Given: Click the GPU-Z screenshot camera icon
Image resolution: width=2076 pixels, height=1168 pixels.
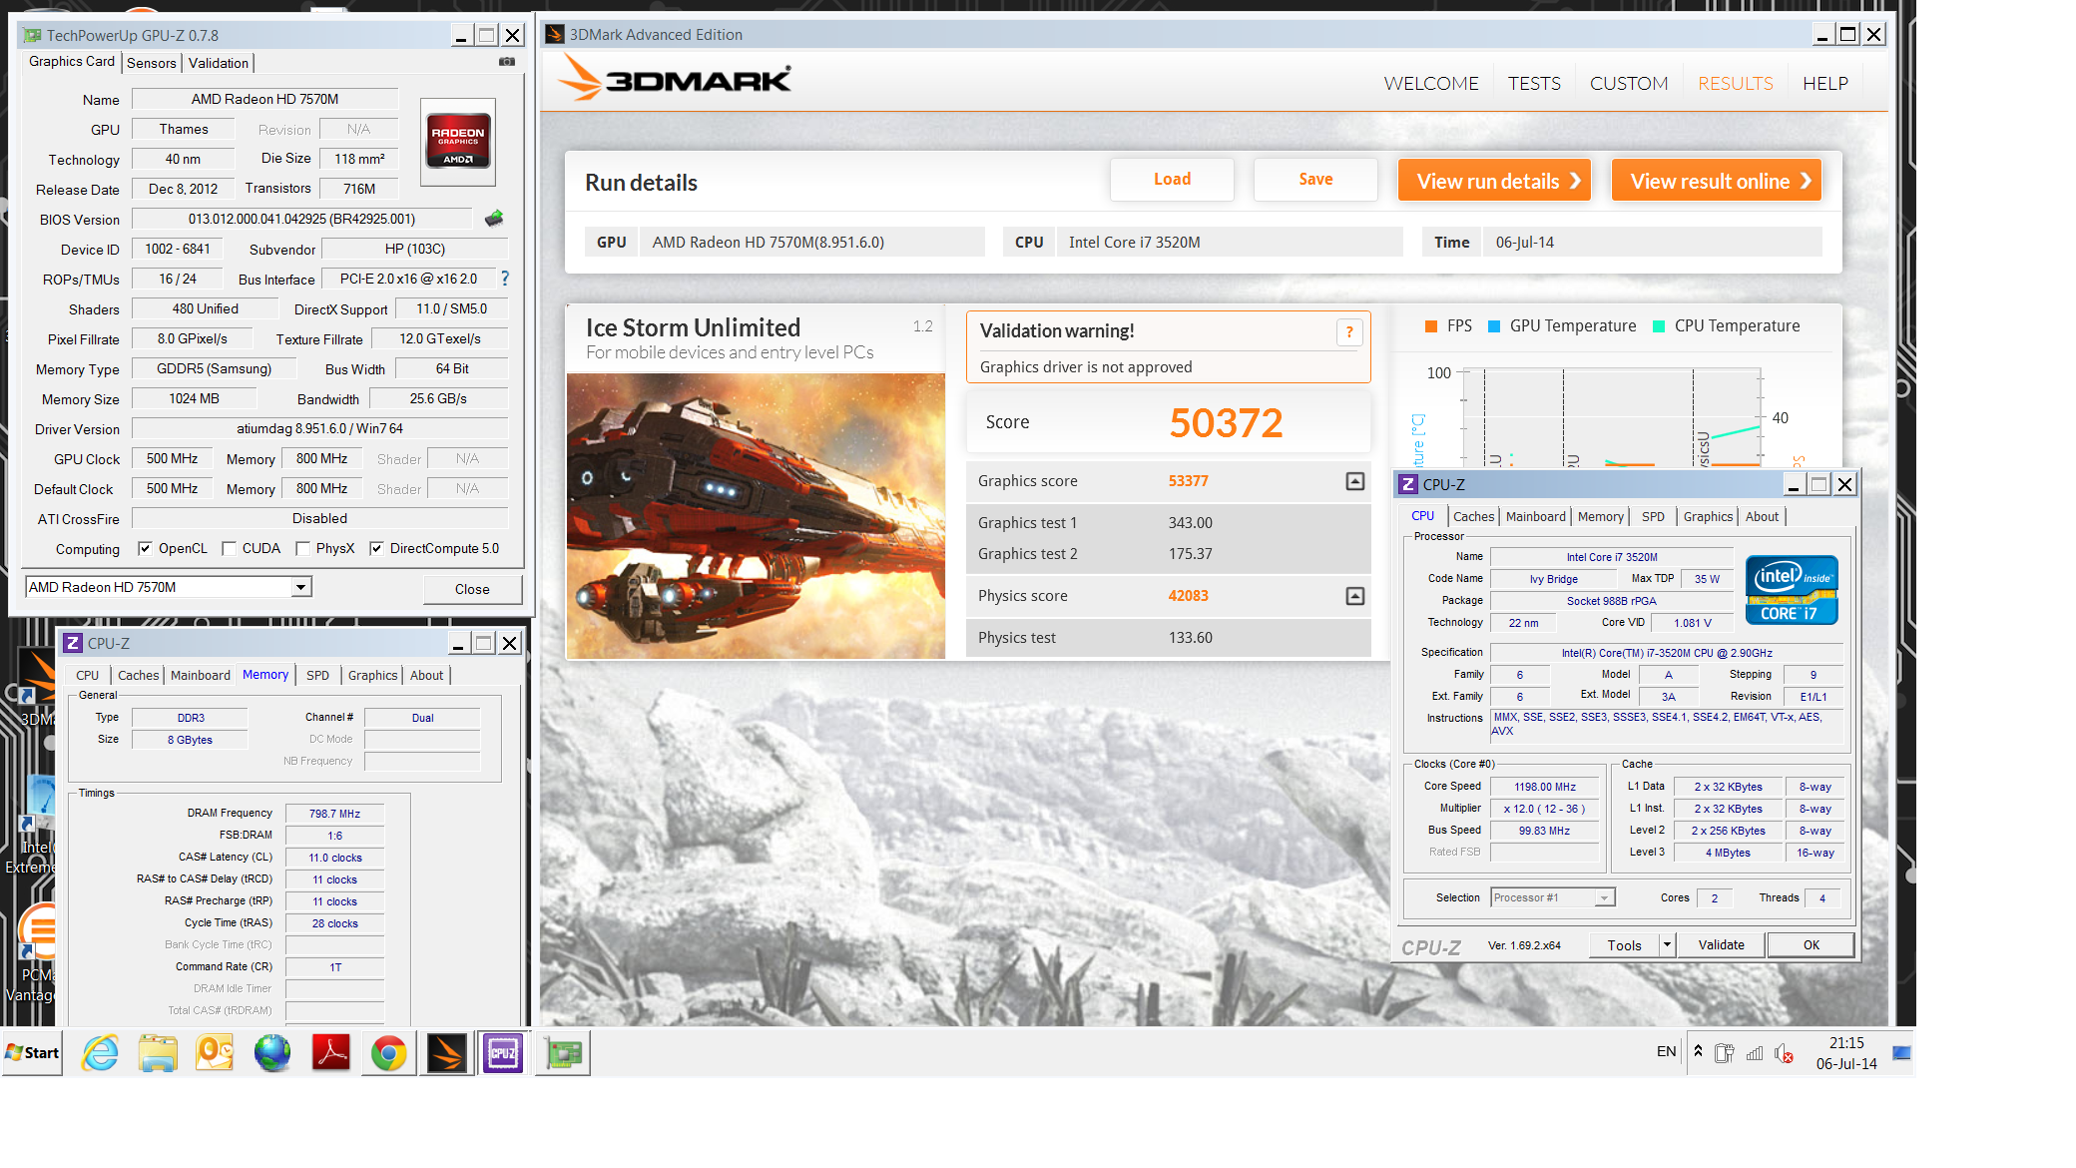Looking at the screenshot, I should [507, 62].
